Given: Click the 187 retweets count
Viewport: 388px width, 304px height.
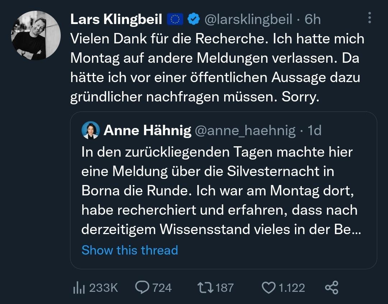Looking at the screenshot, I should coord(225,288).
